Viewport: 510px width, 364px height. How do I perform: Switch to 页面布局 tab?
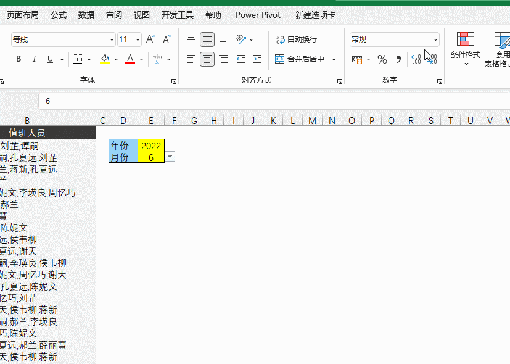[x=22, y=15]
